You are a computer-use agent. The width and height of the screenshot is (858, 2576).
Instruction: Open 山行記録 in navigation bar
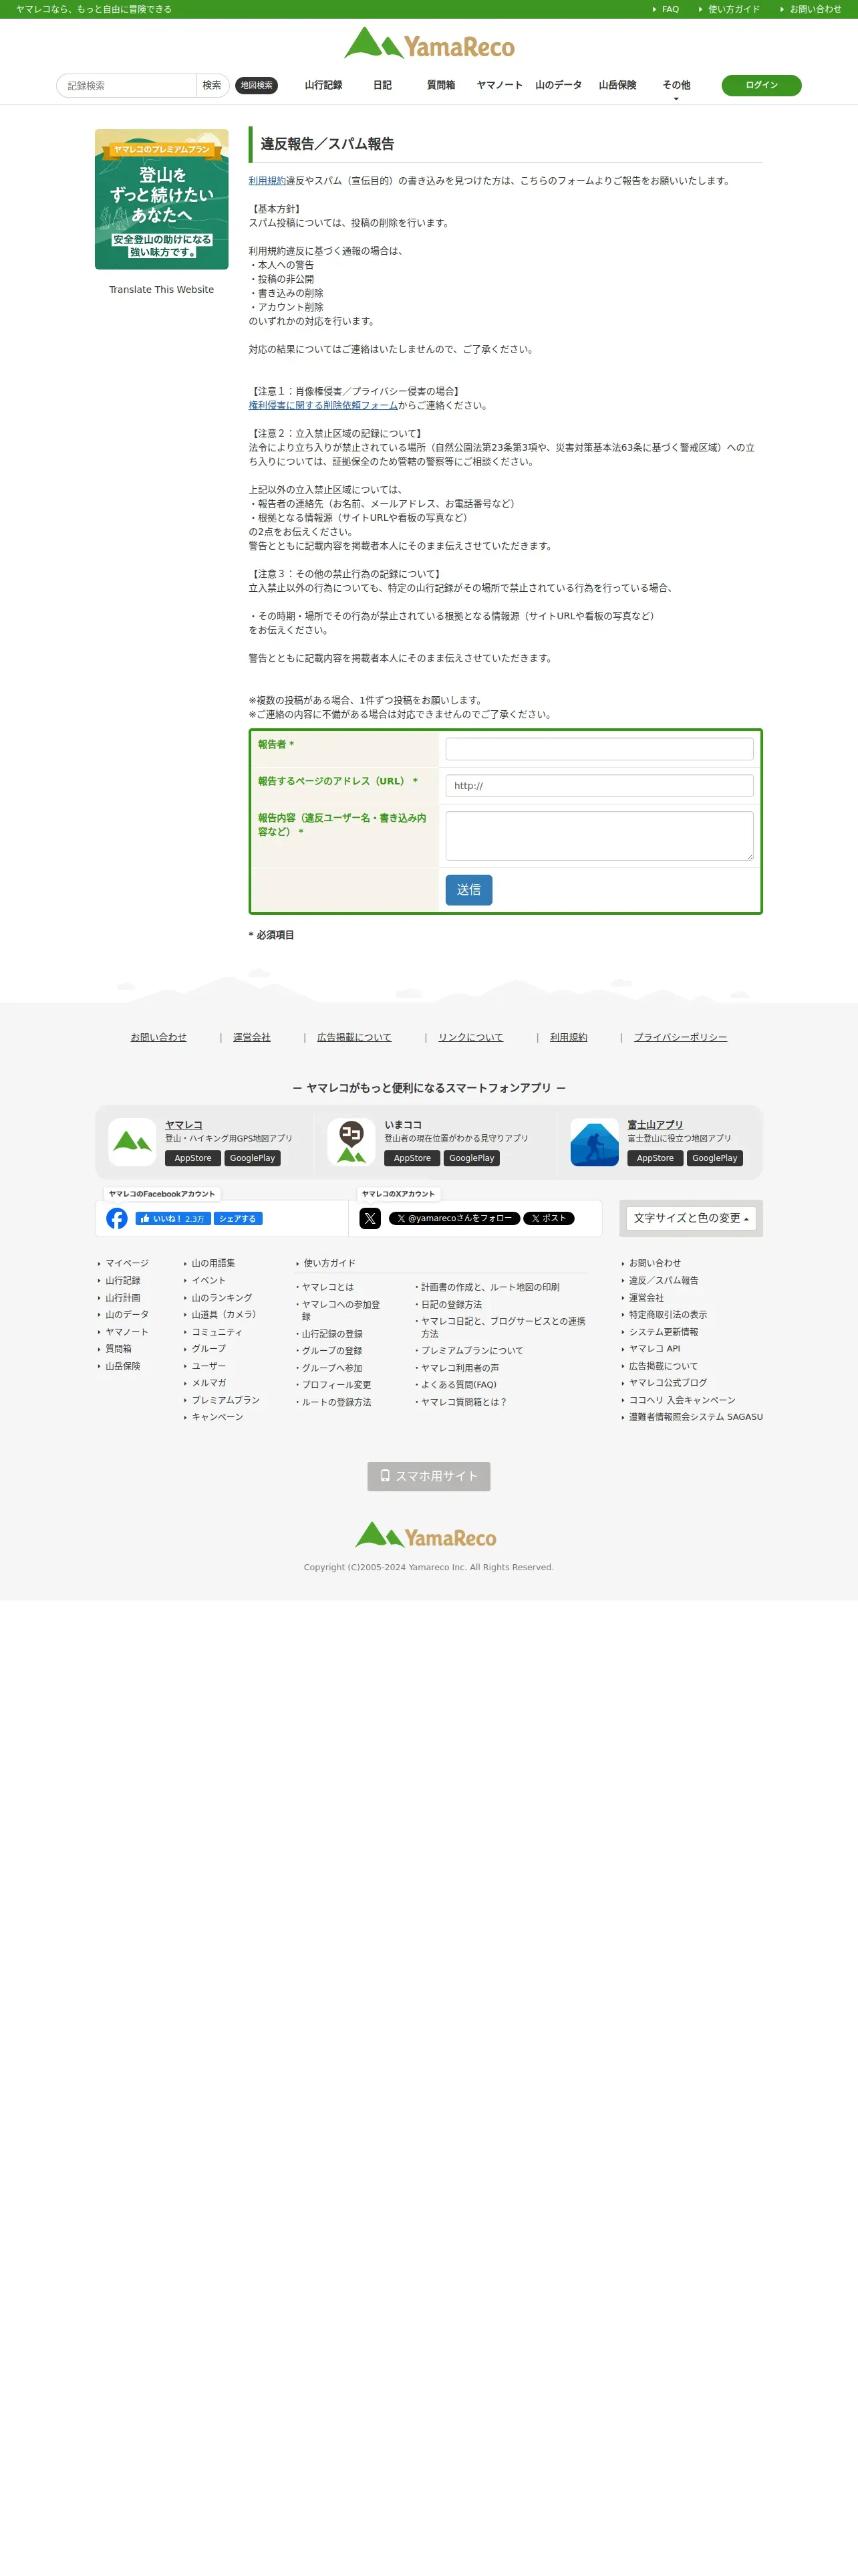[x=323, y=85]
